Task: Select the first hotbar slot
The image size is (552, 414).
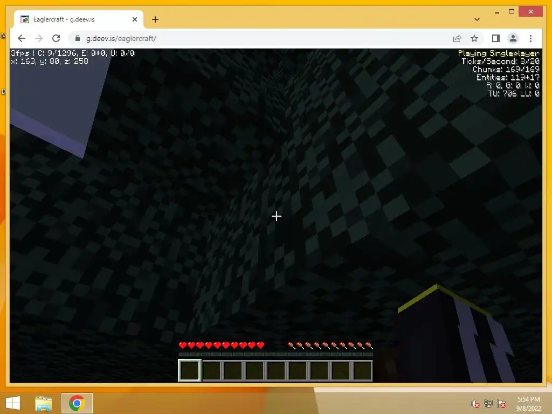Action: tap(190, 371)
